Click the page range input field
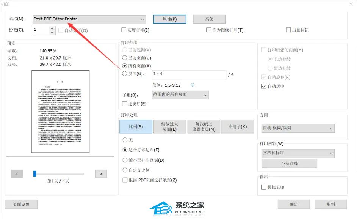Viewport: 357px width, 219px height. coord(189,75)
